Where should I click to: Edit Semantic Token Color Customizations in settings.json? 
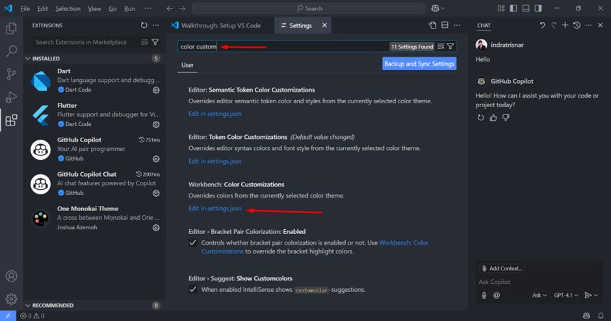[x=215, y=114]
